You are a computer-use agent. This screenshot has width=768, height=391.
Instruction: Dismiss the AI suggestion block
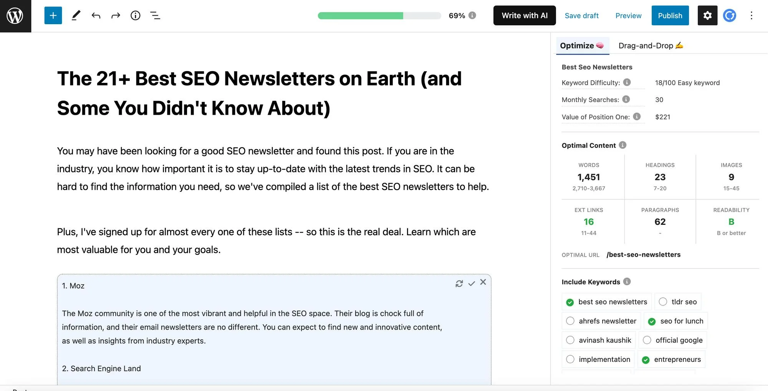(483, 282)
